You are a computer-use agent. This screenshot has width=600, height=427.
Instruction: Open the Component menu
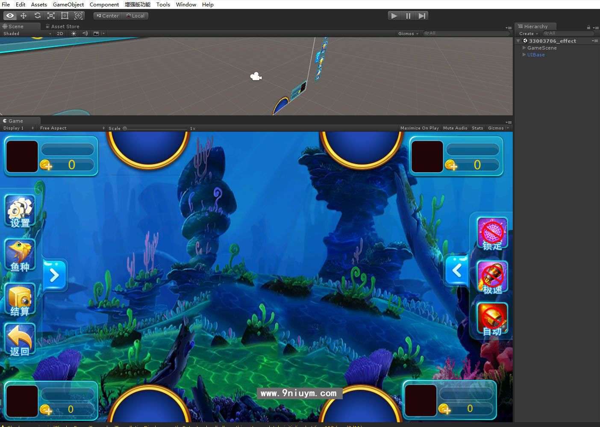104,4
